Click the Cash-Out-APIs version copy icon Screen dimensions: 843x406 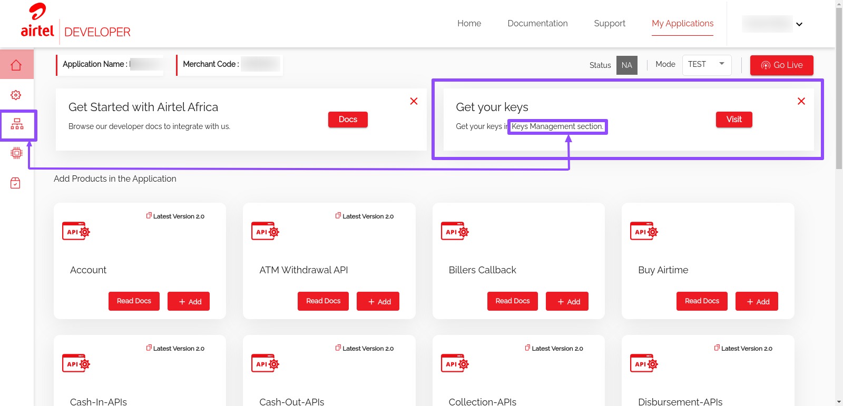(338, 348)
